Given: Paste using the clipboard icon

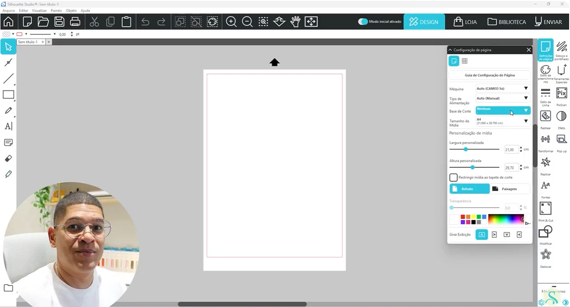Looking at the screenshot, I should 126,21.
